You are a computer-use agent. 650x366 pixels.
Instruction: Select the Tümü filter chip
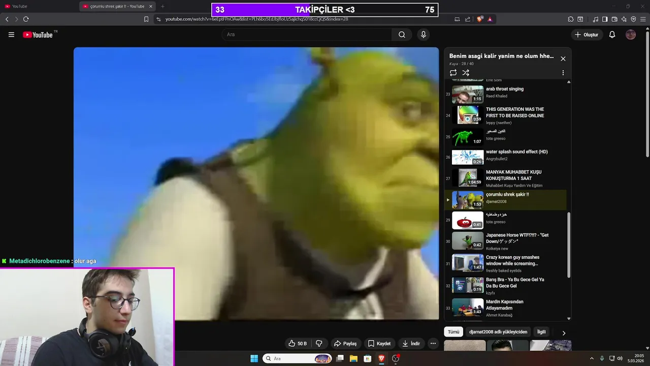[x=453, y=332]
